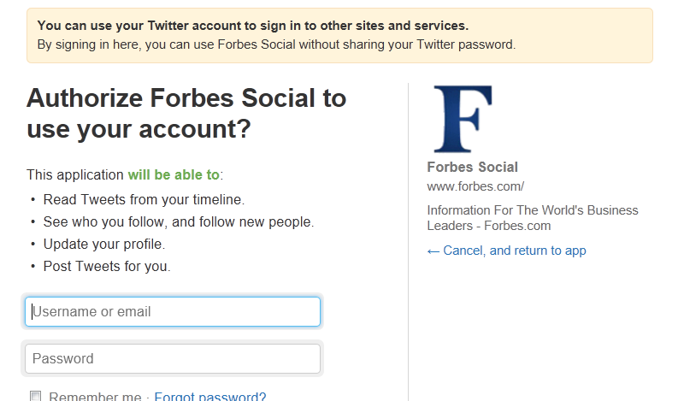Screen dimensions: 684x401
Task: Open the Forgot password? link
Action: click(210, 397)
